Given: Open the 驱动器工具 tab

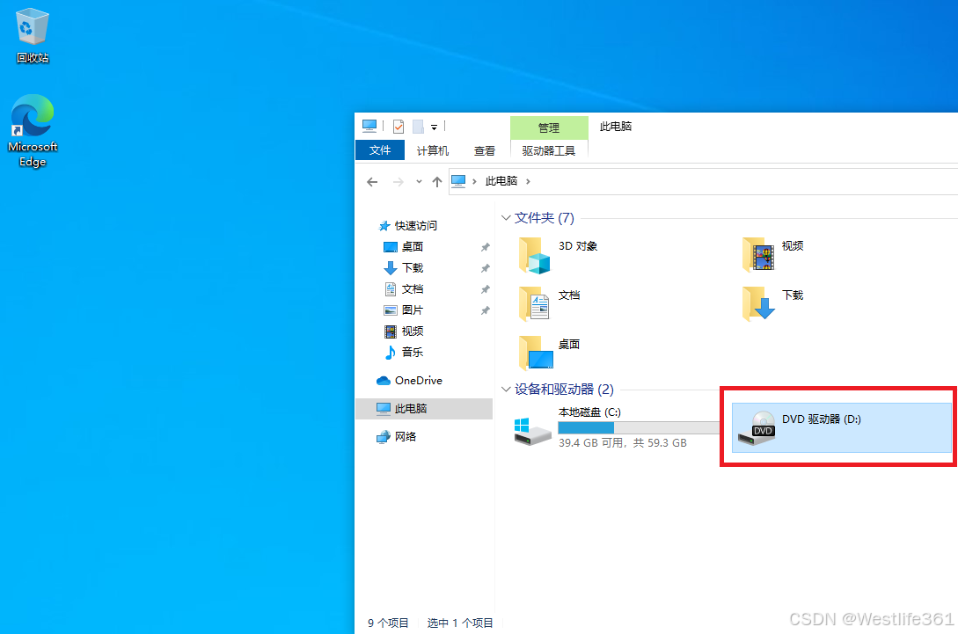Looking at the screenshot, I should (x=548, y=150).
